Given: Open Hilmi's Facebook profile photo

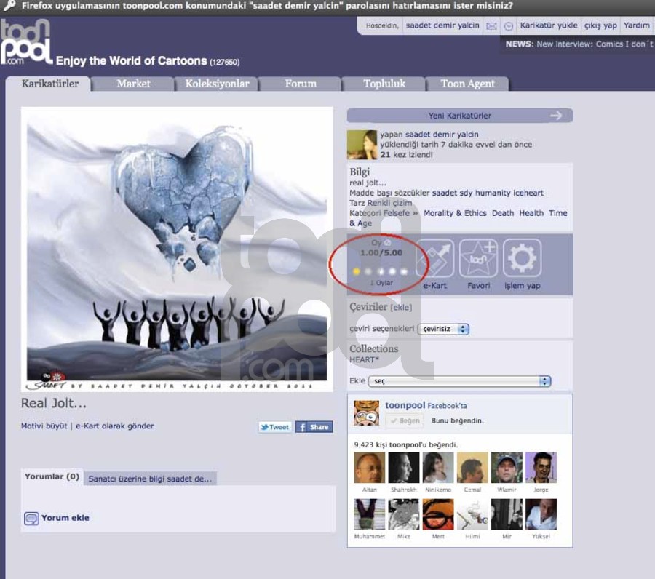Looking at the screenshot, I should tap(472, 514).
